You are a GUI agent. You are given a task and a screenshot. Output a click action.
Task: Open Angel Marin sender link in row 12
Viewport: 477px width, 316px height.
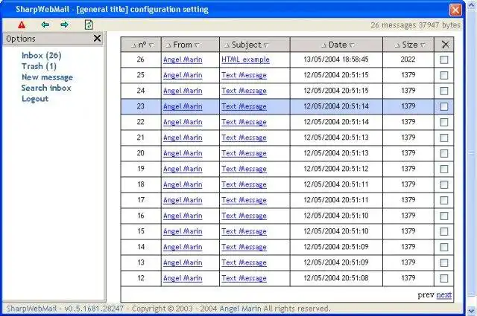[183, 278]
